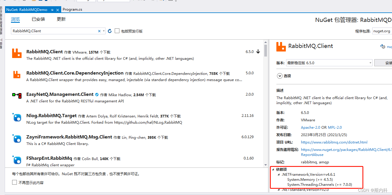The image size is (392, 195).
Task: Click the ZayniFramework.RabbitMQ.Msg.Client package icon
Action: point(17,138)
